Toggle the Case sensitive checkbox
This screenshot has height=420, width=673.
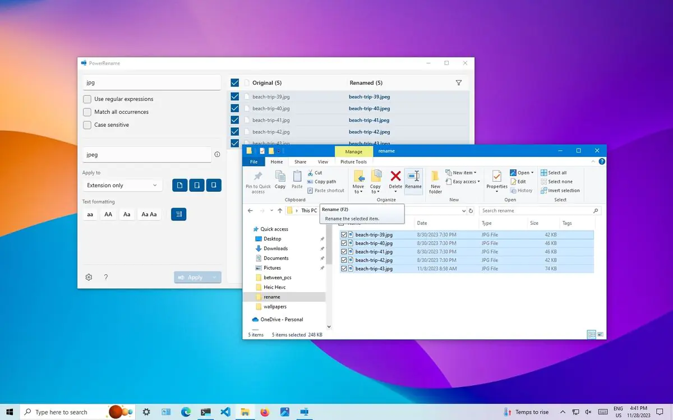[87, 125]
